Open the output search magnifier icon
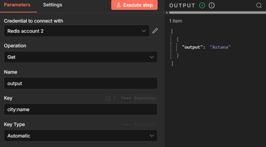The height and width of the screenshot is (147, 266). click(x=259, y=5)
